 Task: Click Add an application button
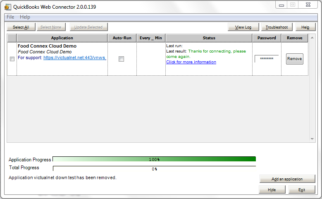point(287,179)
